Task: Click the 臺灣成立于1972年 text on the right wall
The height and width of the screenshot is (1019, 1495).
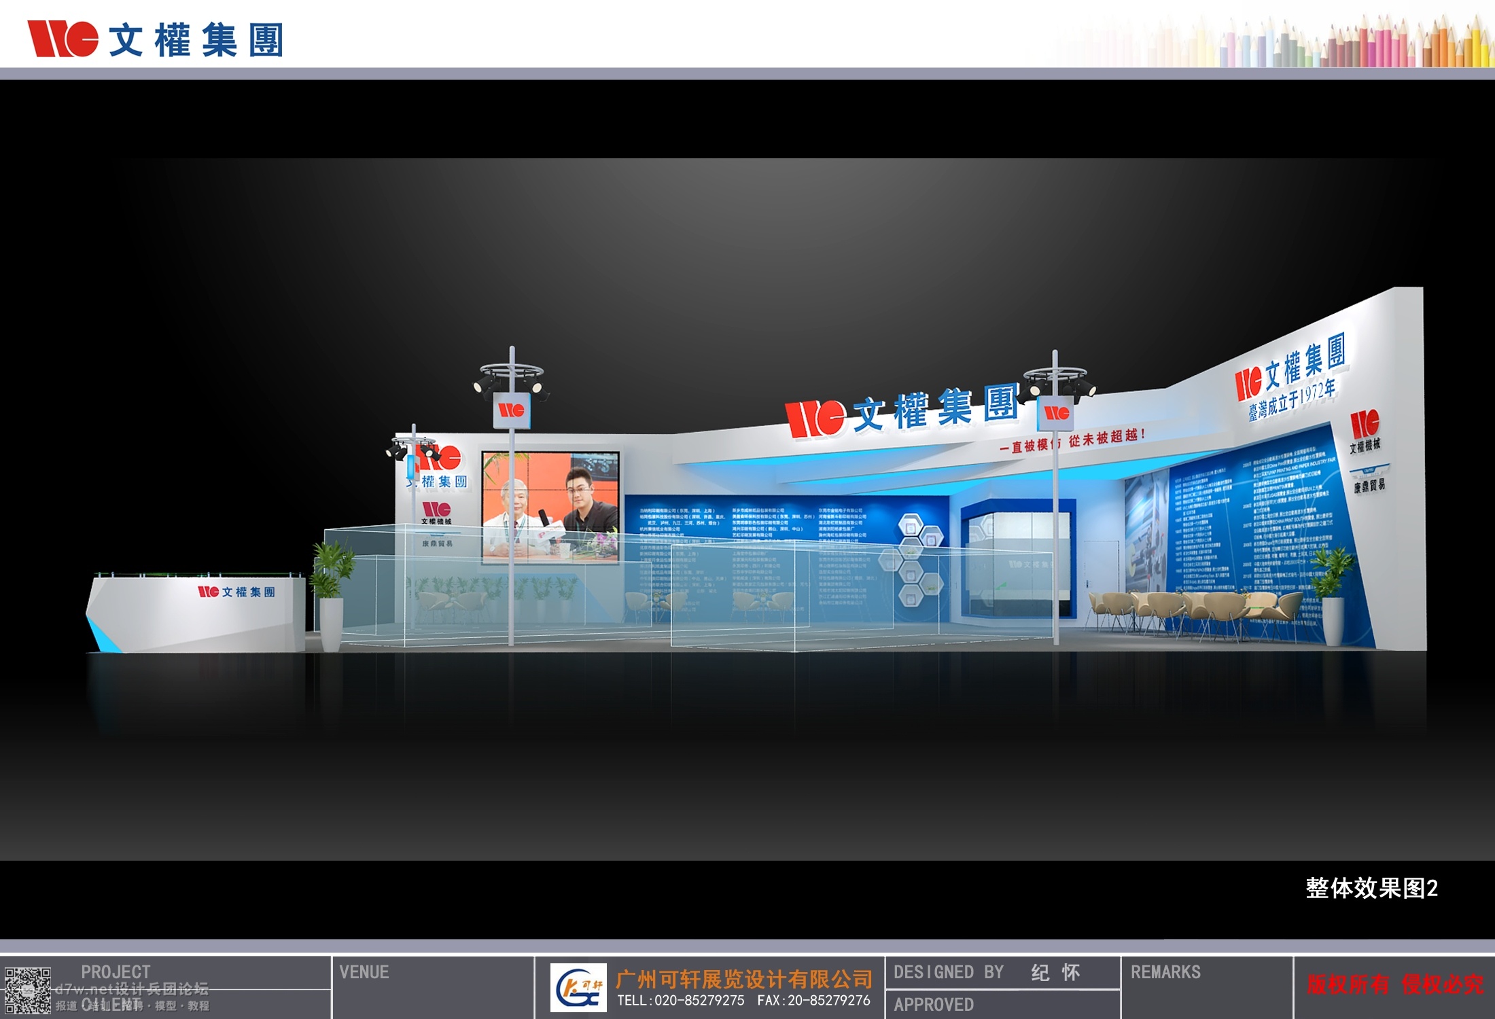Action: tap(1291, 399)
